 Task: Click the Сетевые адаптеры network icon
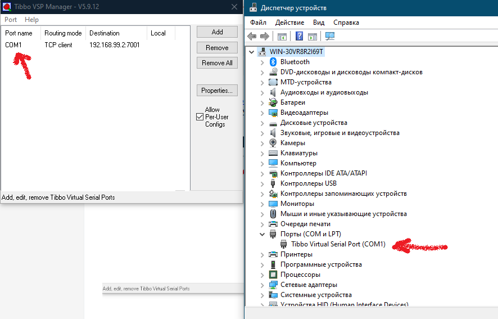273,285
